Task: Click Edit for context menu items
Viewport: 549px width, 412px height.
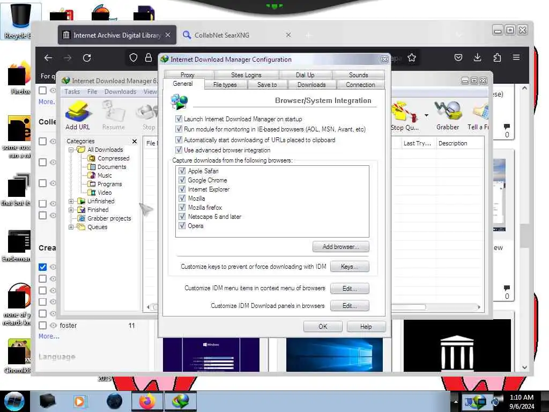Action: pyautogui.click(x=350, y=288)
